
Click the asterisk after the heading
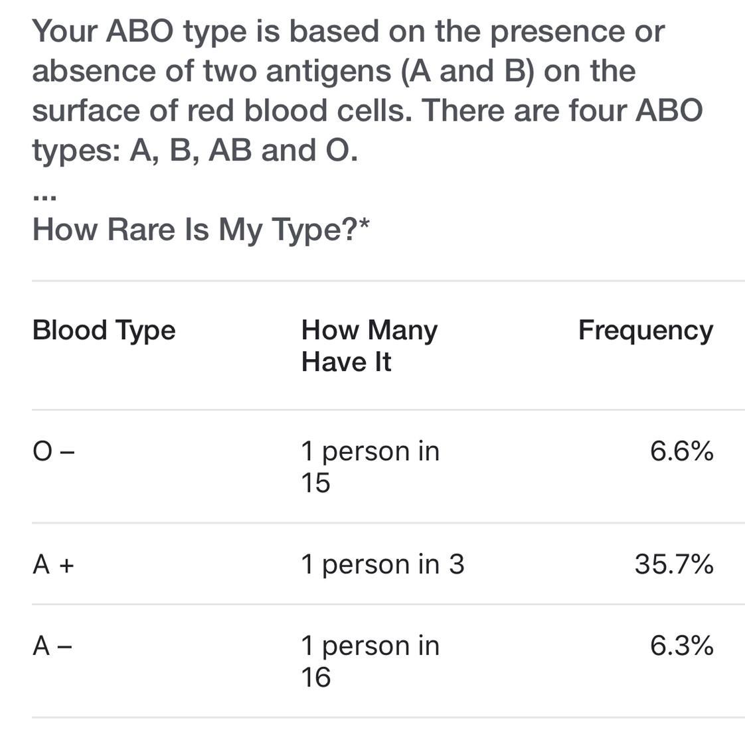tap(363, 224)
